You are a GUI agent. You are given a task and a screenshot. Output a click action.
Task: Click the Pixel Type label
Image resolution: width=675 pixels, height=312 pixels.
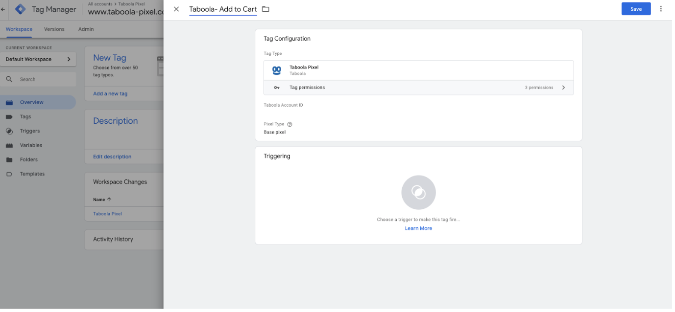tap(274, 124)
